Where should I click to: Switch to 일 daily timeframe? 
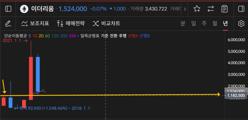193,24
